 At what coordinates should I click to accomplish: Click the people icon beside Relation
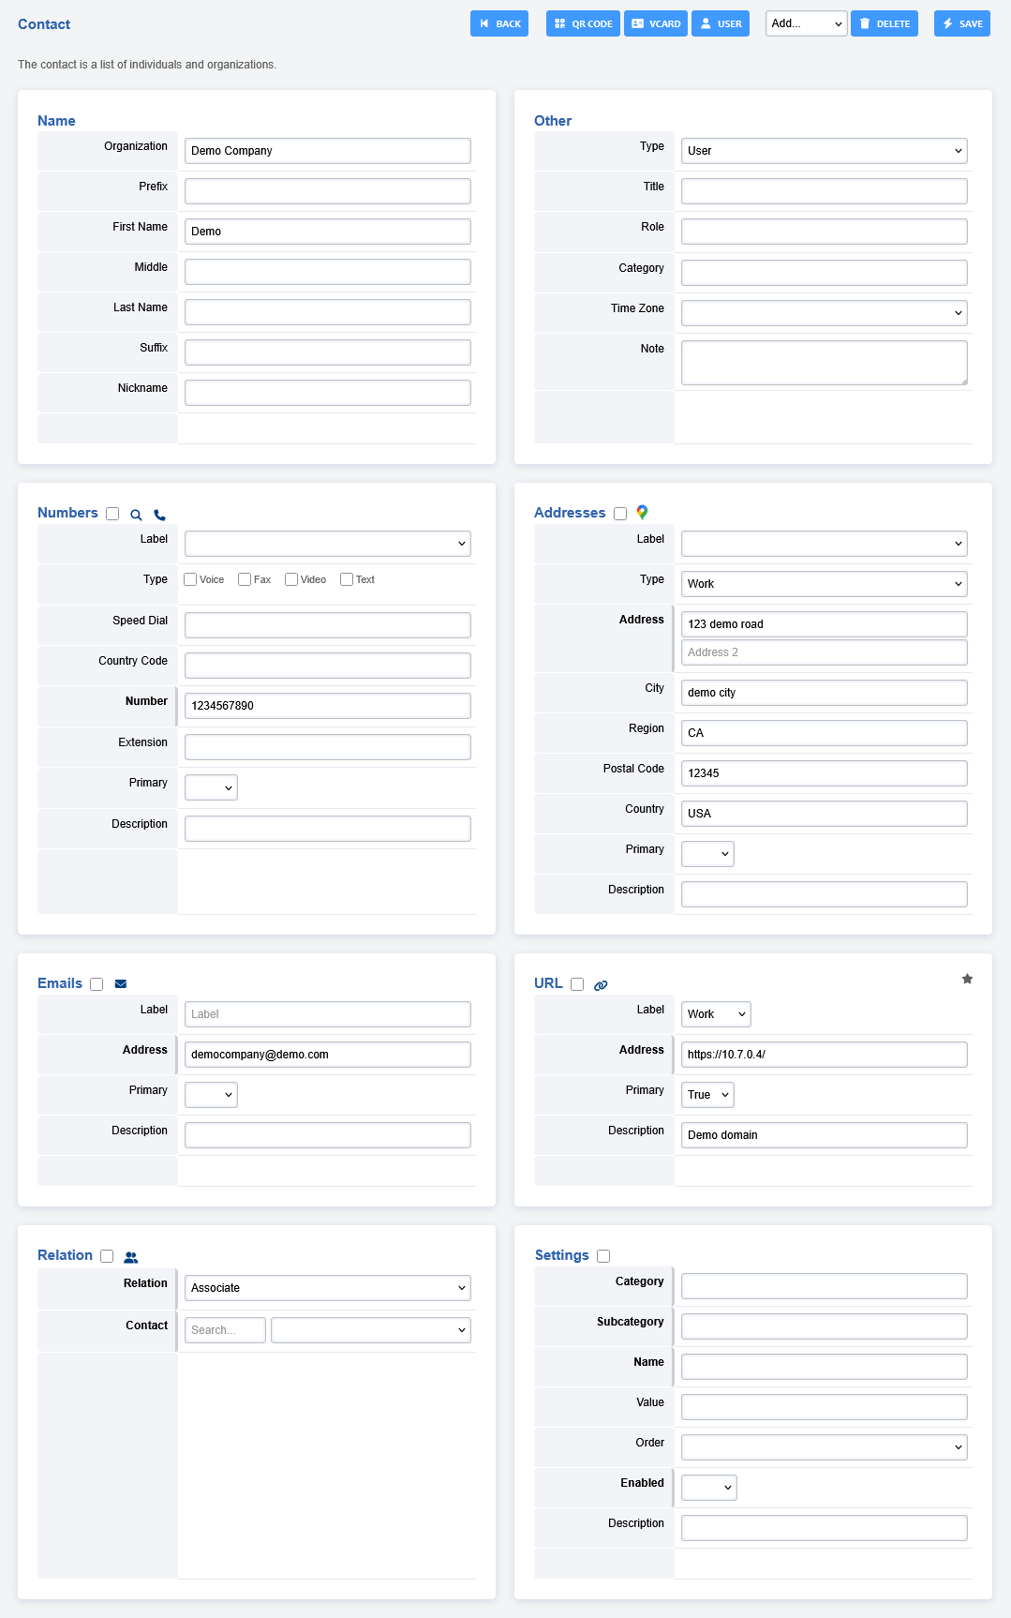click(131, 1257)
